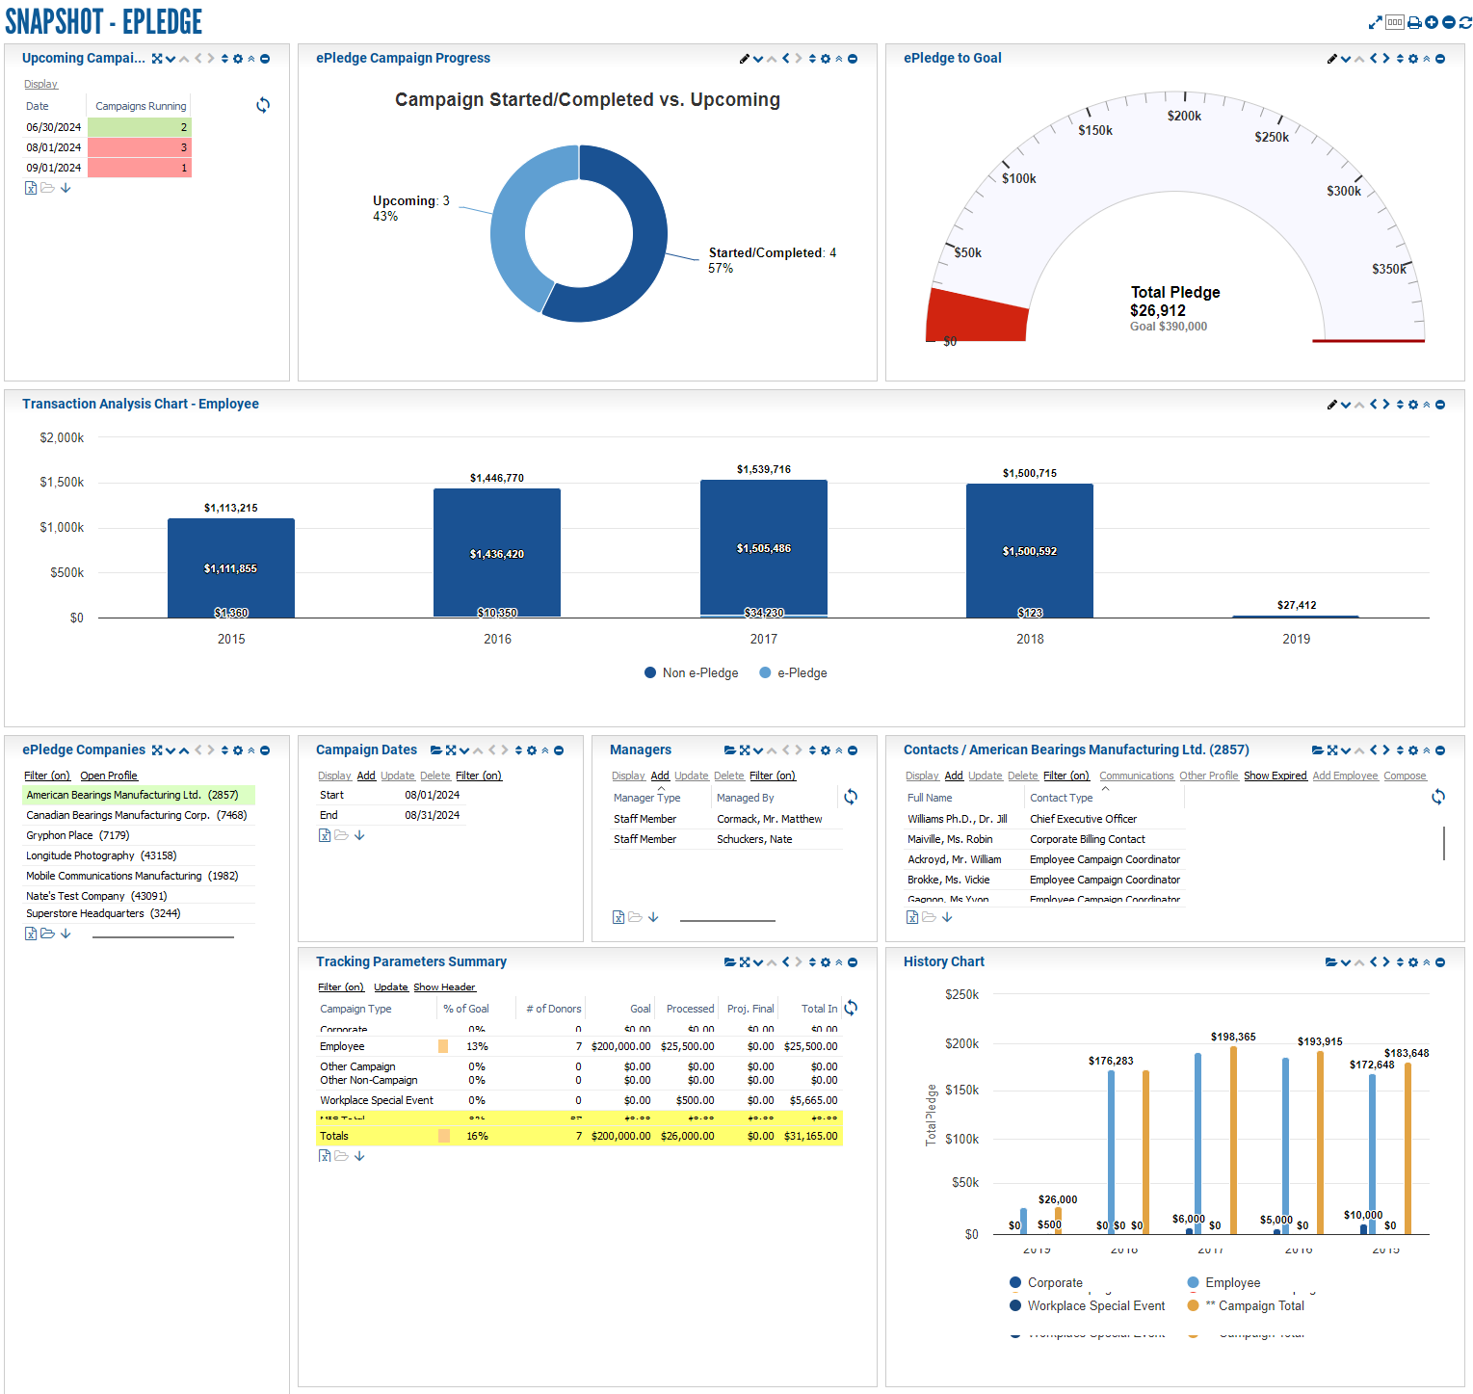Open settings gear on ePledge Campaign Progress panel
The image size is (1473, 1394).
826,59
